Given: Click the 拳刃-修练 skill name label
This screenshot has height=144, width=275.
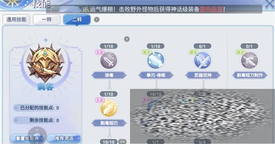Looking at the screenshot, I should click(x=156, y=75).
